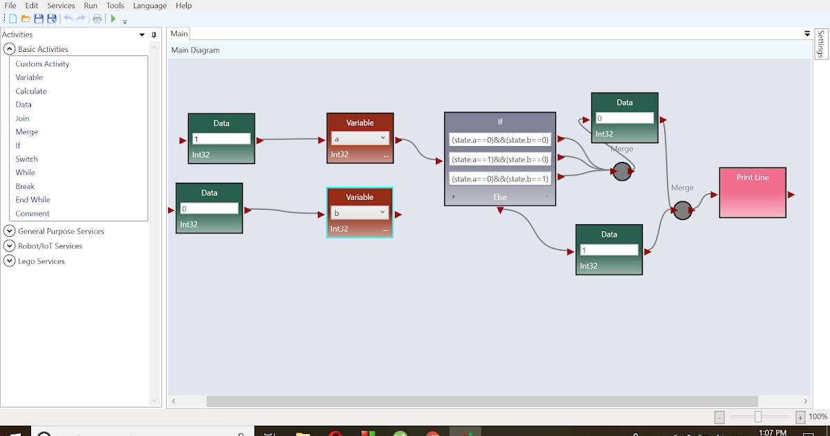Adjust the zoom level slider
Image resolution: width=830 pixels, height=436 pixels.
pyautogui.click(x=758, y=417)
